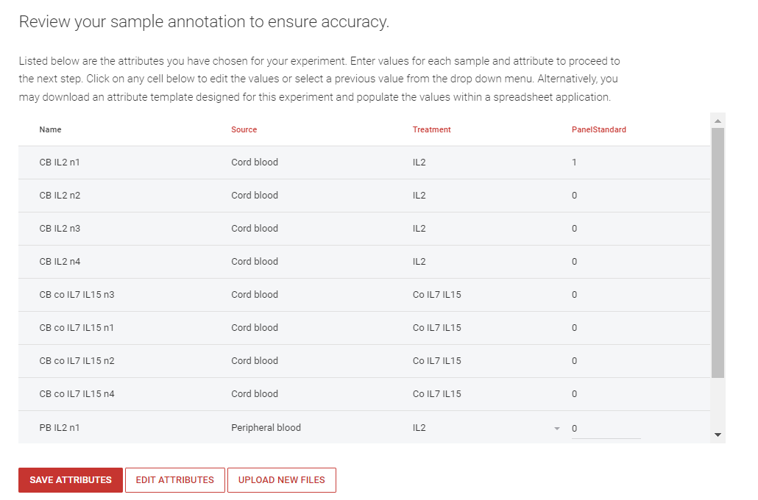Viewport: 758px width, 500px height.
Task: Edit Source cell for CB co IL7 IL15 n4
Action: 255,393
